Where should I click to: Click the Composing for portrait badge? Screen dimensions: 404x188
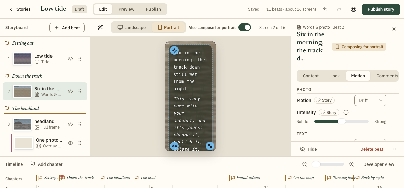tap(359, 47)
